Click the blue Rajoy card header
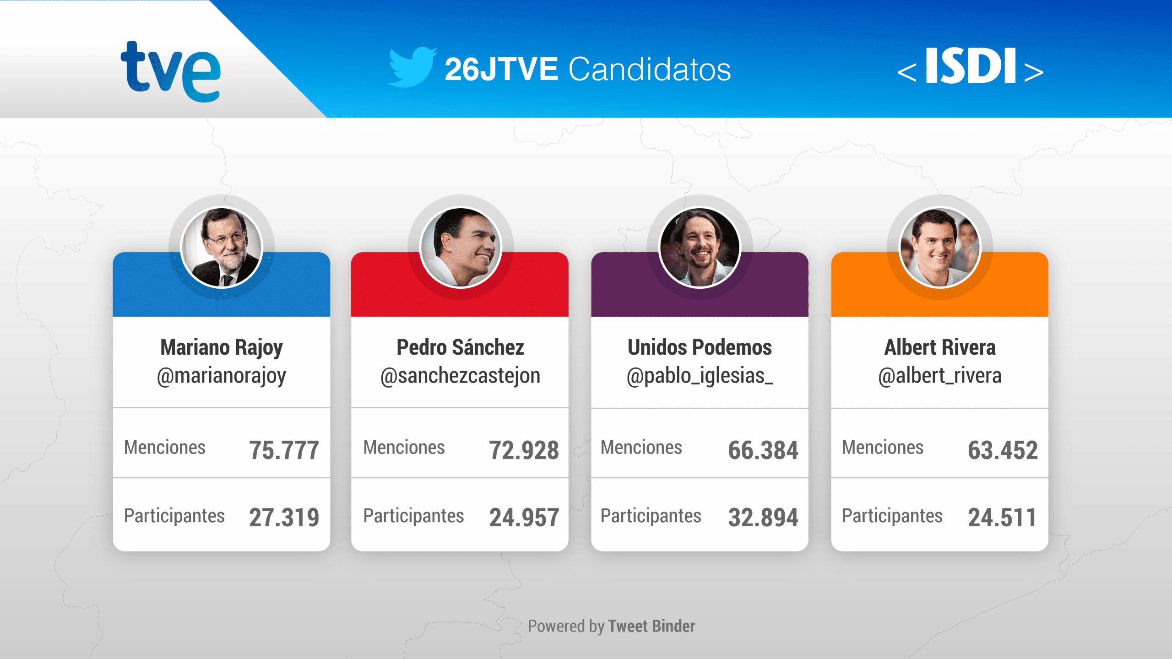The height and width of the screenshot is (659, 1172). coord(222,284)
